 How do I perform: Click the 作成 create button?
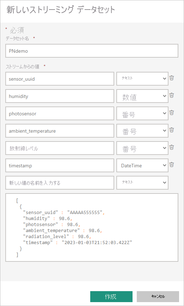pos(111,297)
